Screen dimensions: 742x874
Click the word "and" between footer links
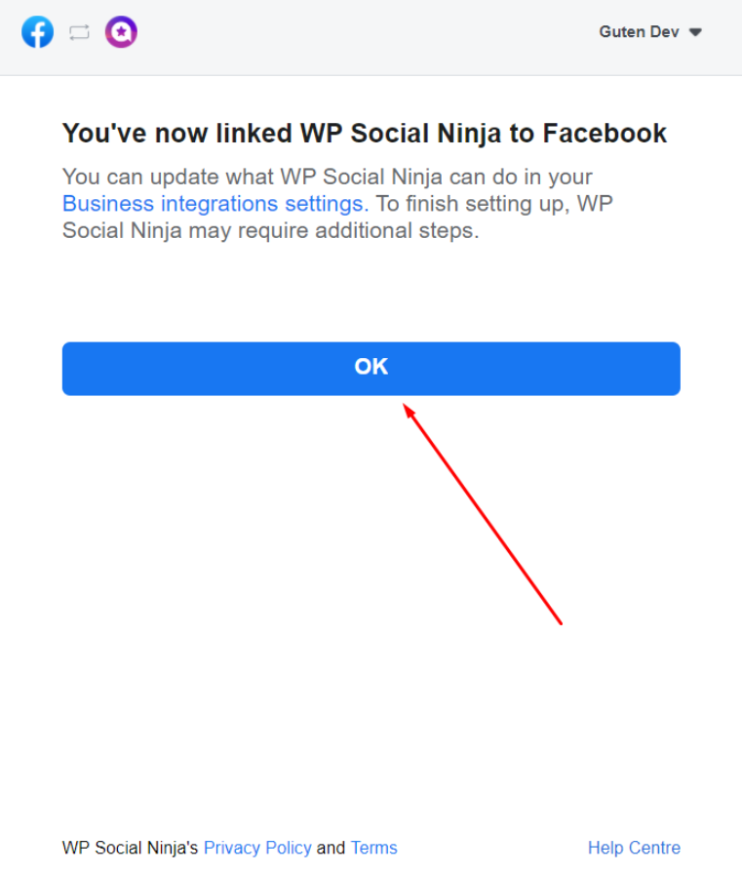(331, 848)
